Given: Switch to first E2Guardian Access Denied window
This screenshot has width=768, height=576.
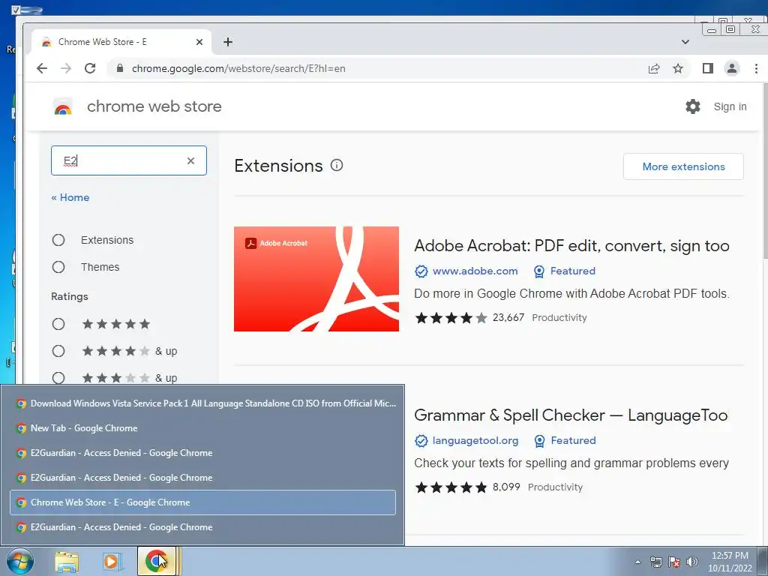Looking at the screenshot, I should [x=202, y=453].
